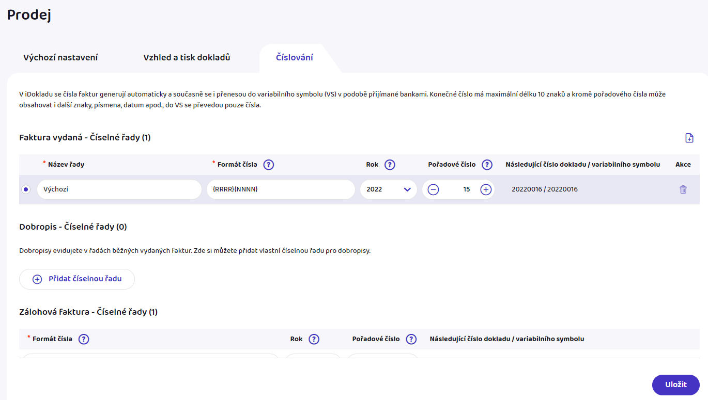Select the Výchozí series radio button

[x=26, y=189]
